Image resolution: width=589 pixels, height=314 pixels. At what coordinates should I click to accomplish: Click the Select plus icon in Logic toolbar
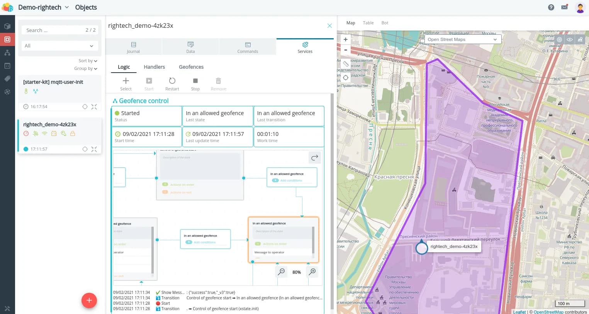coord(126,81)
